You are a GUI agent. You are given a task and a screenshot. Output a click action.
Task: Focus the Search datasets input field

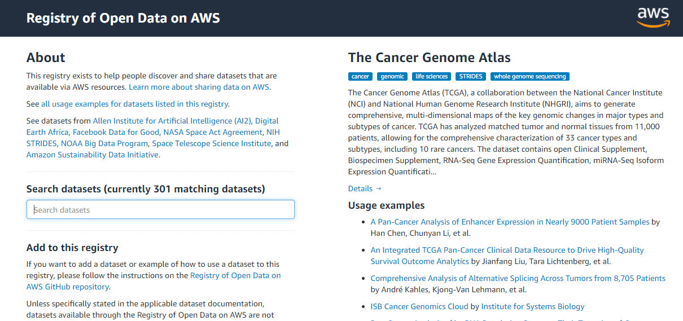pyautogui.click(x=160, y=209)
